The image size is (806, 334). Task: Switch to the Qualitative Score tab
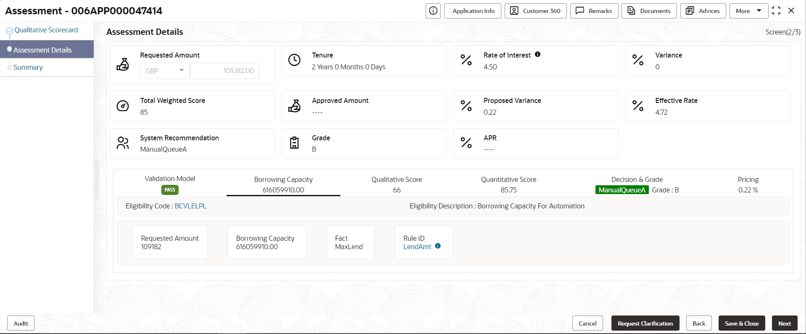click(397, 185)
